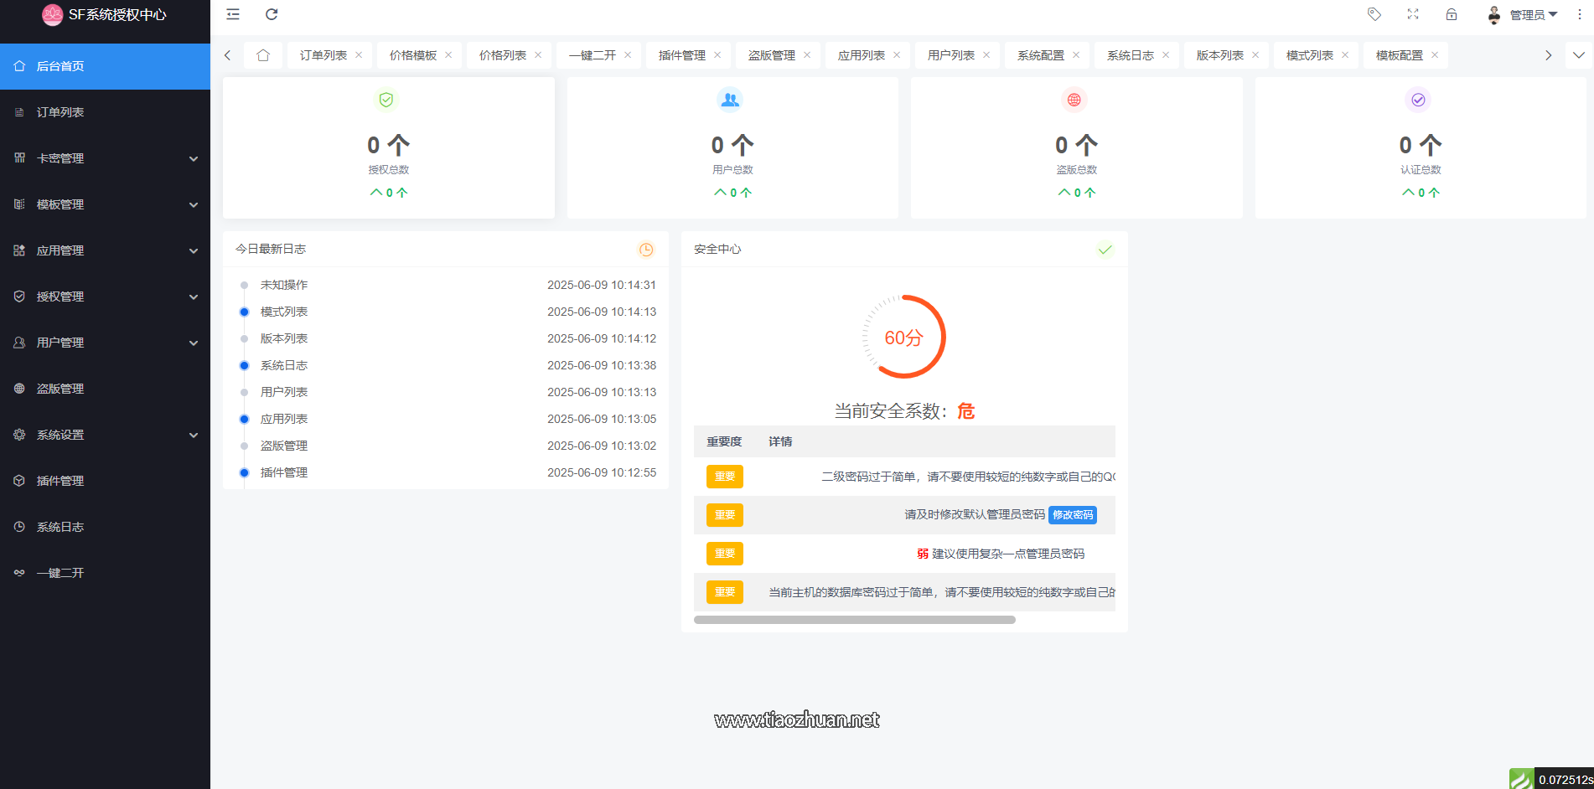Viewport: 1594px width, 789px height.
Task: Click the tag icon in the top bar
Action: 1374,14
